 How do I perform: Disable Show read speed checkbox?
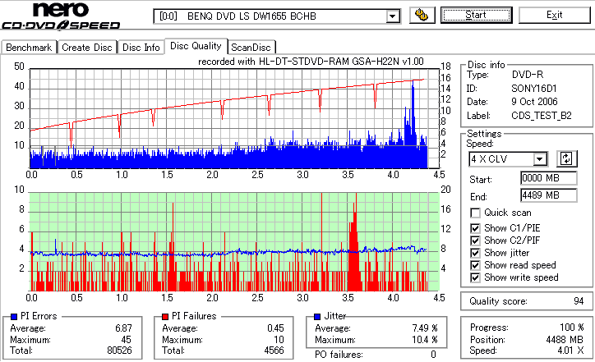475,265
